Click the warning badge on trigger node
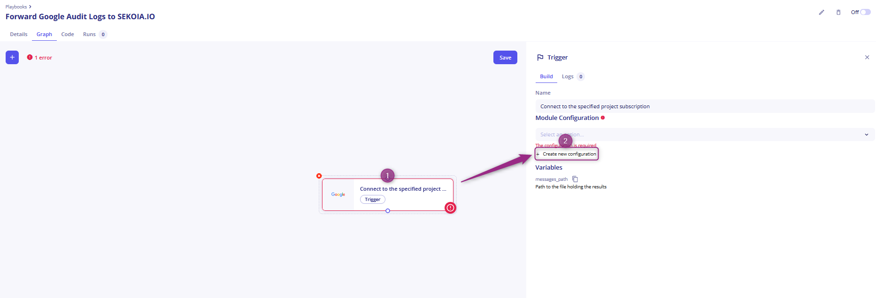This screenshot has height=298, width=876. [x=450, y=208]
